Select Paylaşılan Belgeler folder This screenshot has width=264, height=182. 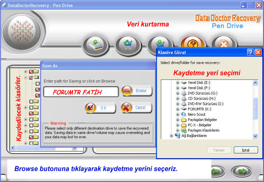tap(202, 120)
